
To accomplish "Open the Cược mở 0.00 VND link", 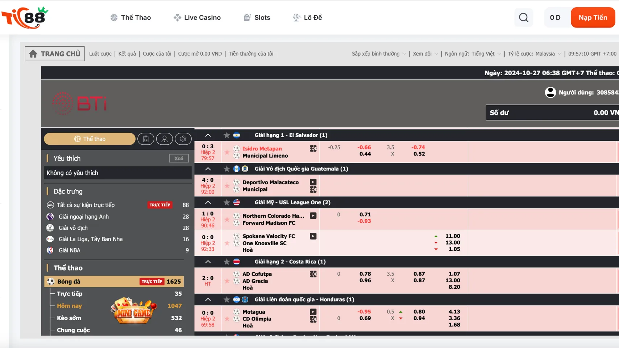I will tap(200, 54).
